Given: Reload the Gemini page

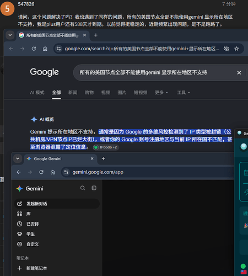Looking at the screenshot, I should (x=41, y=172).
